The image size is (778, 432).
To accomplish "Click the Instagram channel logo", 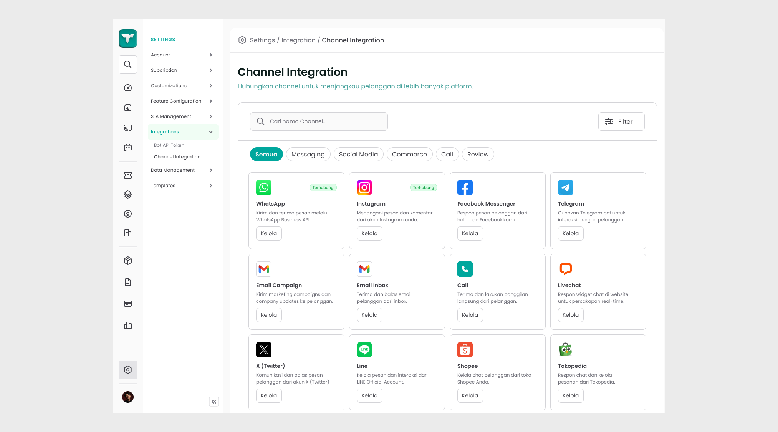I will (364, 188).
